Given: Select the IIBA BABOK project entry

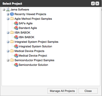Looking at the screenshot, I should 26,37.
